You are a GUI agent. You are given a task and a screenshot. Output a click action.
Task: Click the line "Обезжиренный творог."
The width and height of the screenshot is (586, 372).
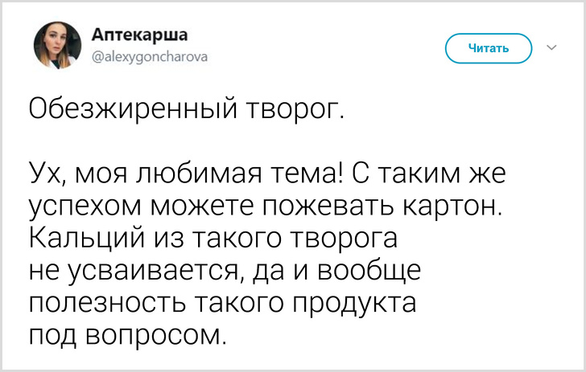[187, 107]
